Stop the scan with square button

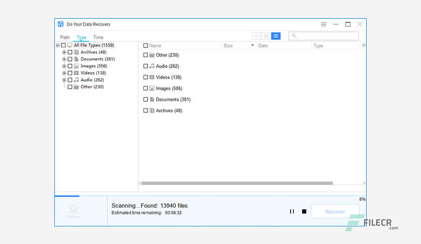(x=304, y=212)
